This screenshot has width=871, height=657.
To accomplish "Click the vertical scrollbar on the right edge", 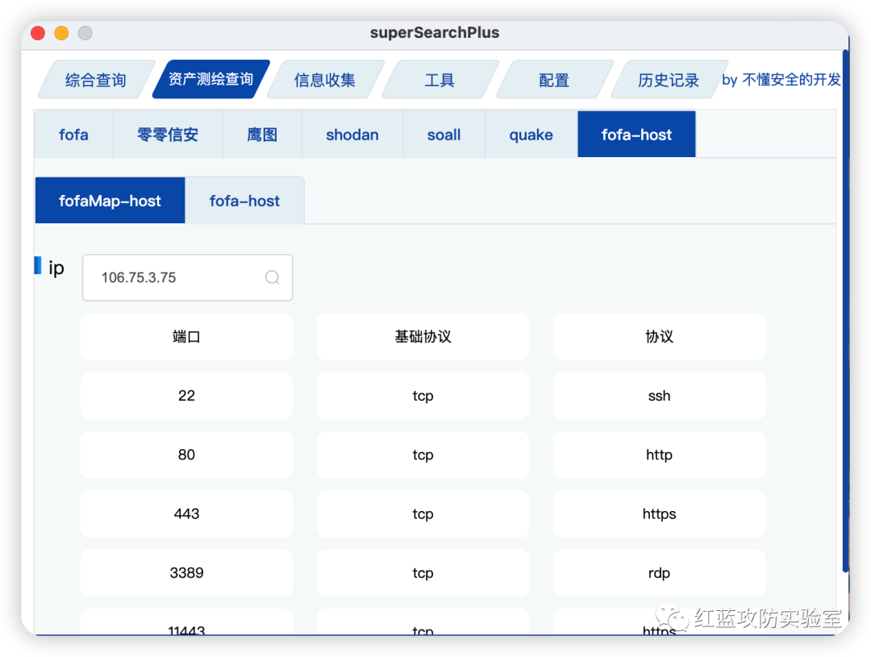I will pos(845,311).
